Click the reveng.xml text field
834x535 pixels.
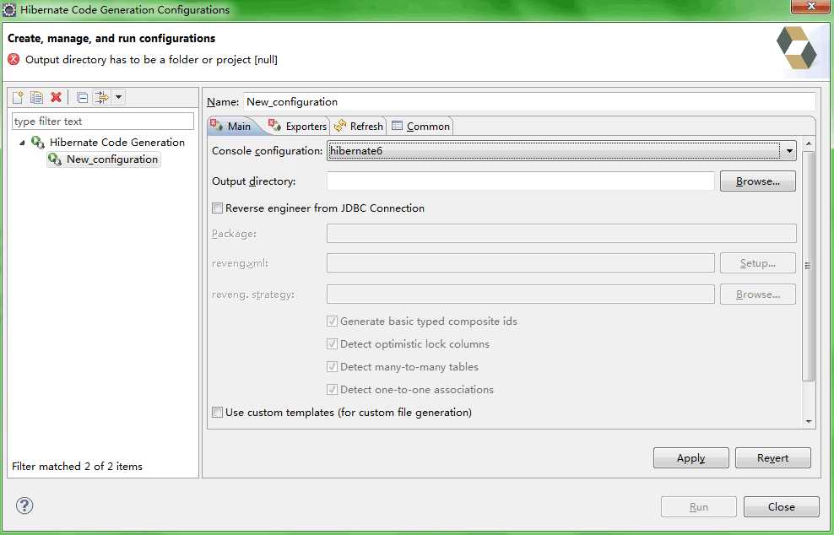[x=521, y=262]
